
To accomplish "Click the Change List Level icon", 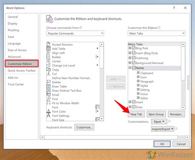I will [x=49, y=65].
